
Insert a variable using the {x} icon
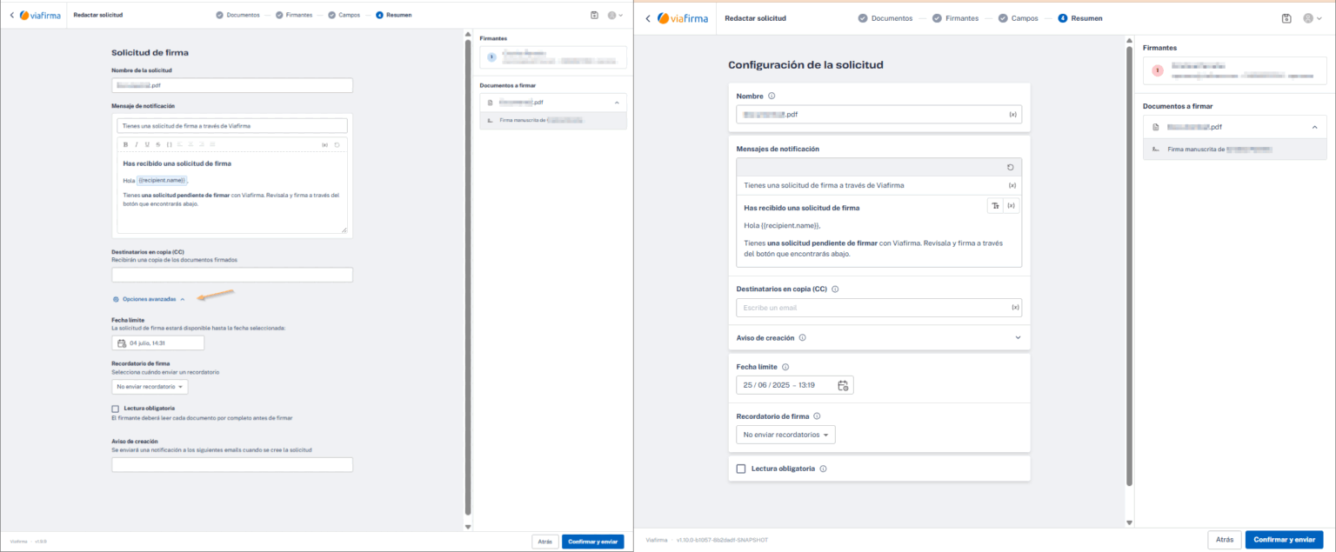(326, 144)
